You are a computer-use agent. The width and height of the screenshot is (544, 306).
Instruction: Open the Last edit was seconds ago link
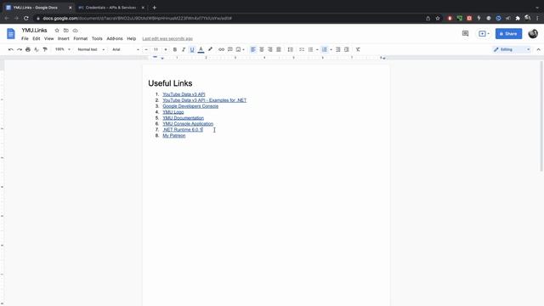coord(167,38)
